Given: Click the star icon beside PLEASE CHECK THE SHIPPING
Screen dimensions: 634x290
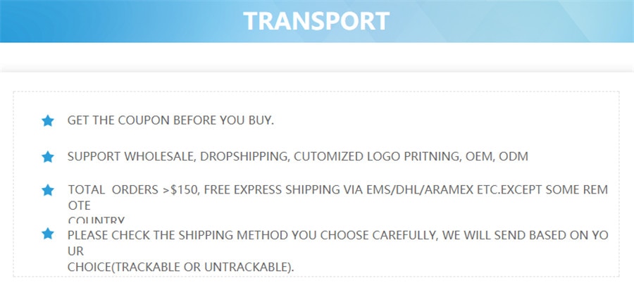Looking at the screenshot, I should [48, 234].
